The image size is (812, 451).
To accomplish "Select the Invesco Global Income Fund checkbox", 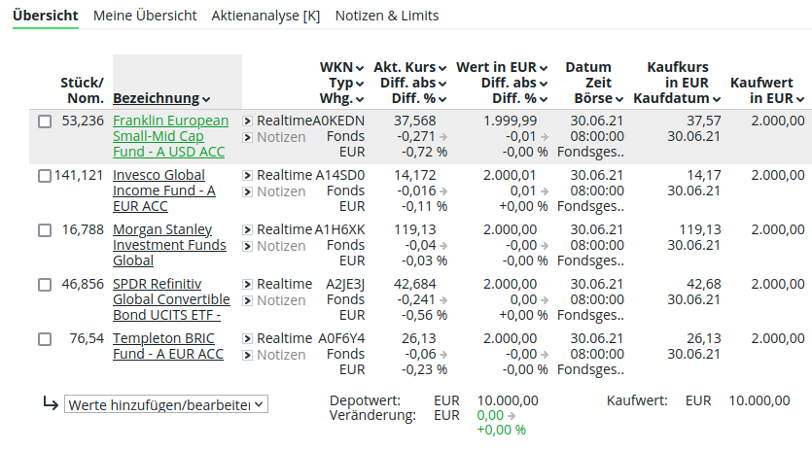I will [45, 176].
